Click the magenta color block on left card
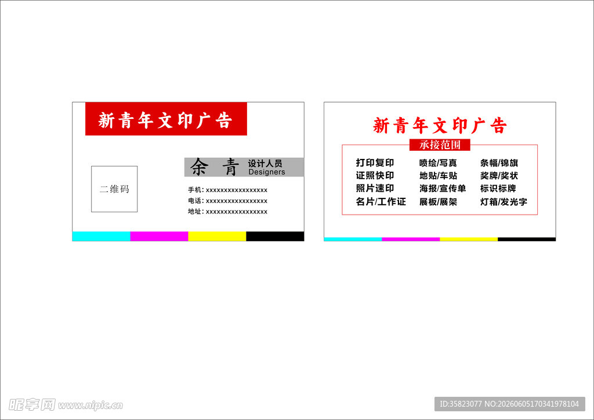 159,236
